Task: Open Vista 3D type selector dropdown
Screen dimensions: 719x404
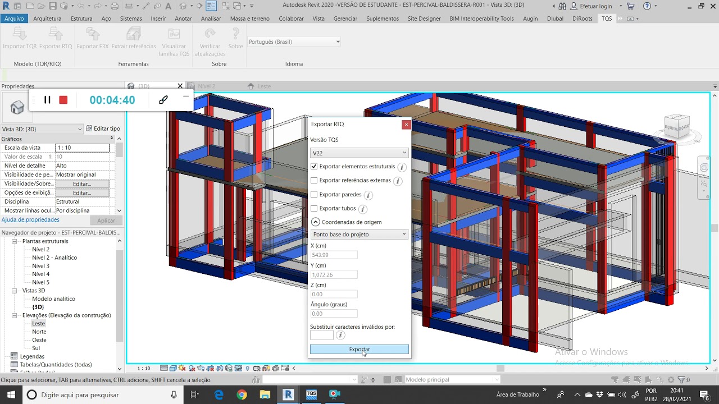Action: pyautogui.click(x=42, y=129)
